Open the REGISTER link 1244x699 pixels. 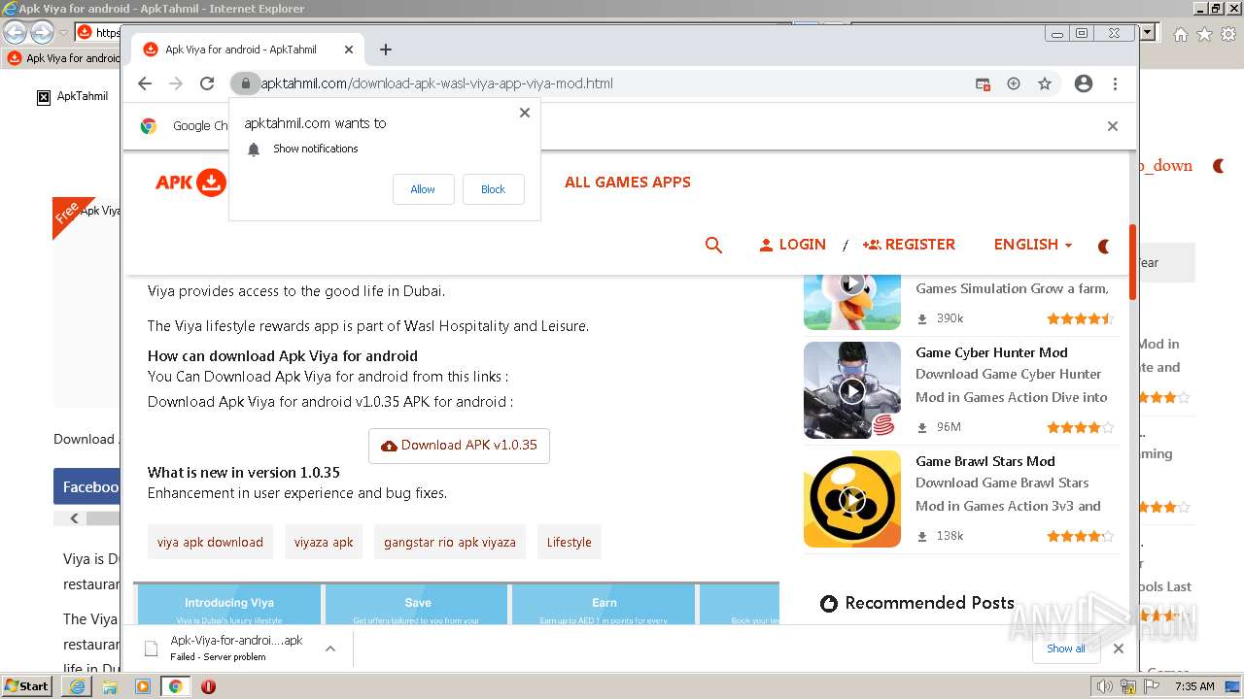click(x=909, y=245)
